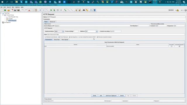Click the Cut scissors icon

tap(29, 10)
